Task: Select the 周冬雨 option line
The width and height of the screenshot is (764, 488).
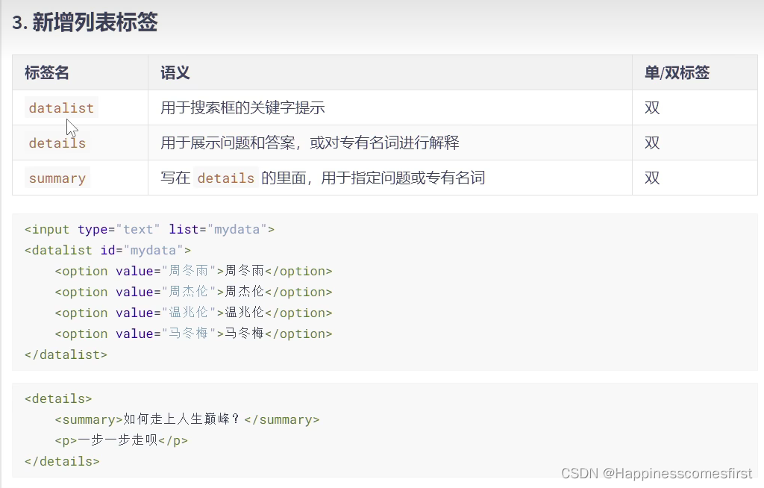Action: tap(194, 271)
